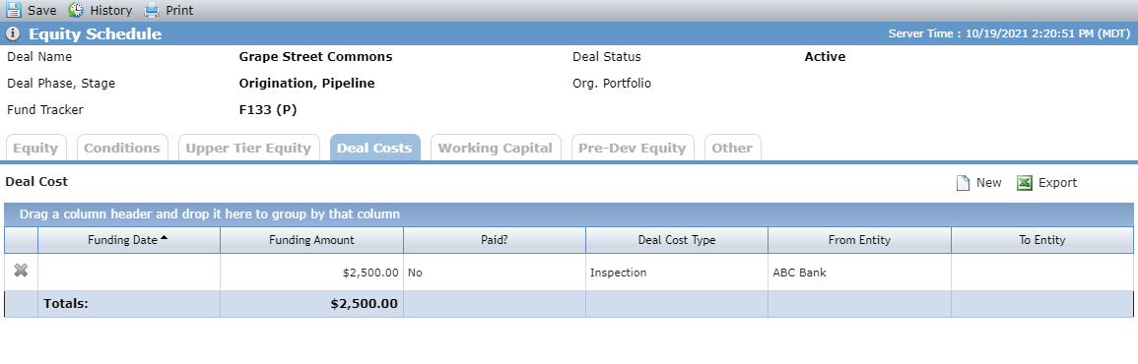Click the Print label in toolbar

pyautogui.click(x=180, y=10)
